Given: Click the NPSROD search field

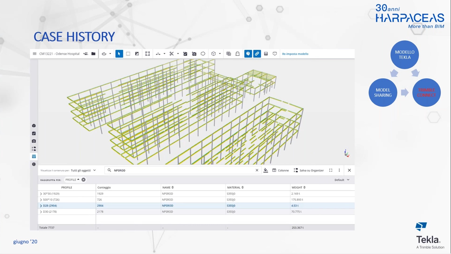Looking at the screenshot, I should [x=183, y=170].
